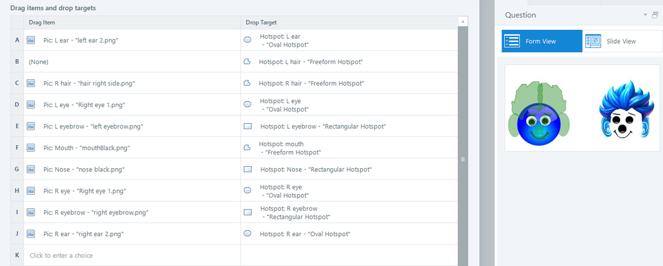Click picture icon for L ear drag item
663x266 pixels.
pyautogui.click(x=31, y=40)
